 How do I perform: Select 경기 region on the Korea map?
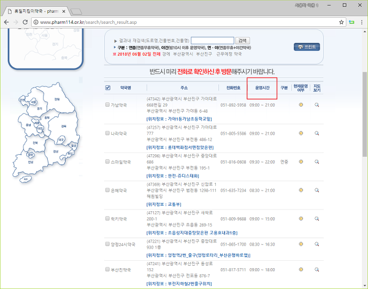[39, 108]
